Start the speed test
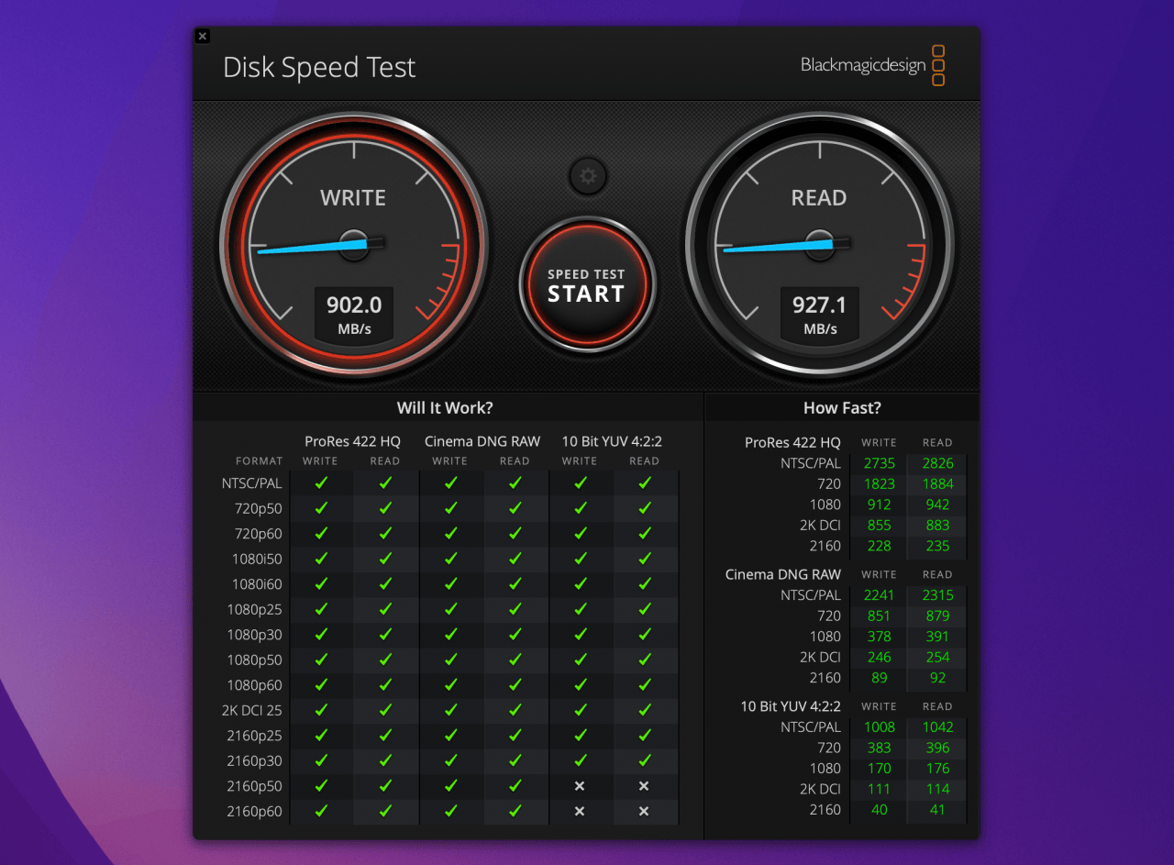Image resolution: width=1174 pixels, height=865 pixels. tap(587, 285)
